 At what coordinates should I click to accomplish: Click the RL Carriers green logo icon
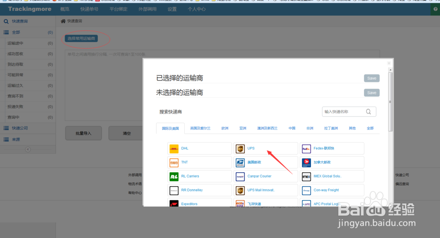click(174, 177)
